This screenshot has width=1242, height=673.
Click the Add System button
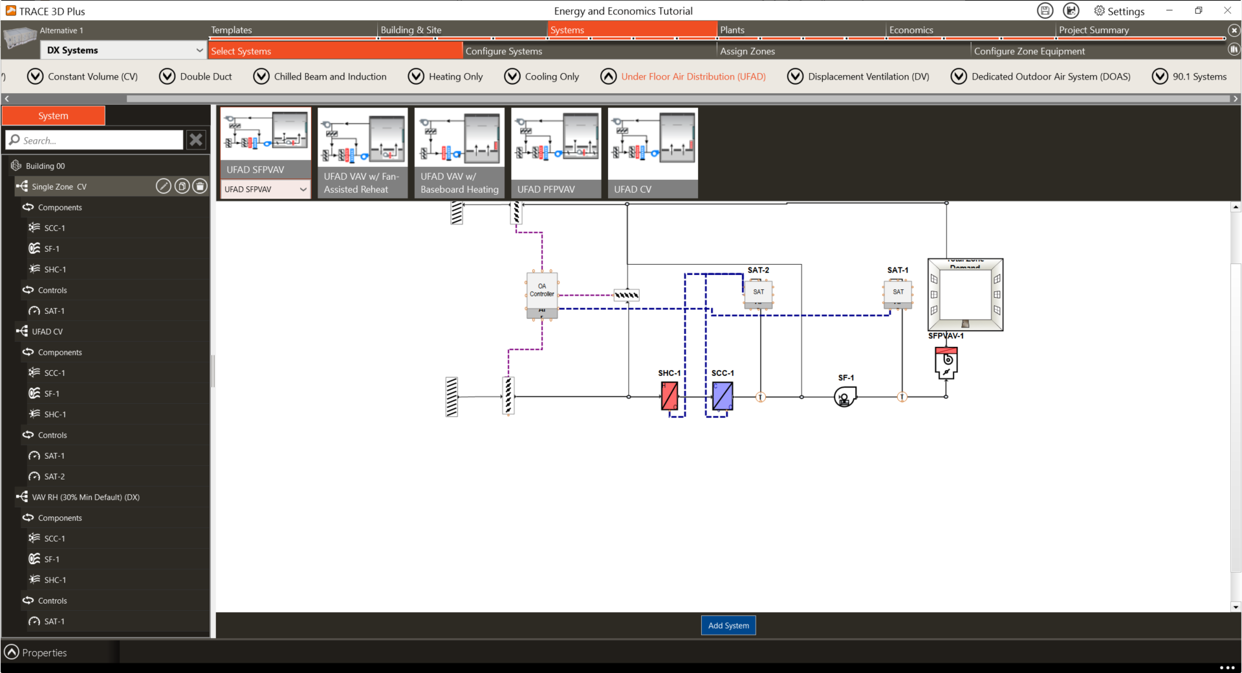[728, 625]
